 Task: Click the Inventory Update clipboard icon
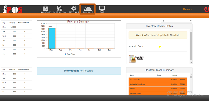[x=132, y=59]
